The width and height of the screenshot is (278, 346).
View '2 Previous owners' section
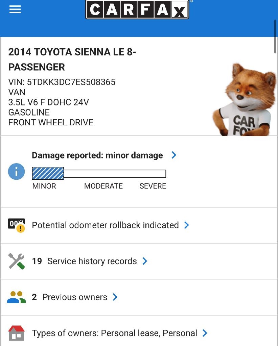[70, 297]
